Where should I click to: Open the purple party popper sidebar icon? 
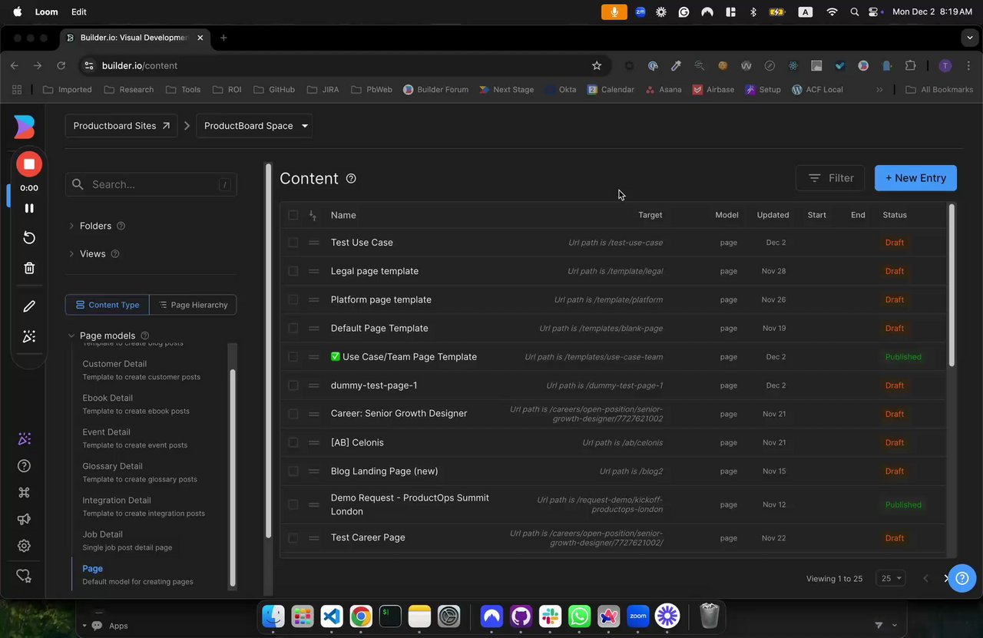(25, 439)
